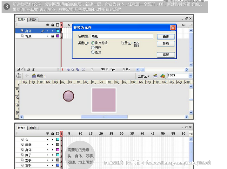Click the Insert Layer icon below the 背景 layer
This screenshot has height=169, width=227.
(x=18, y=69)
